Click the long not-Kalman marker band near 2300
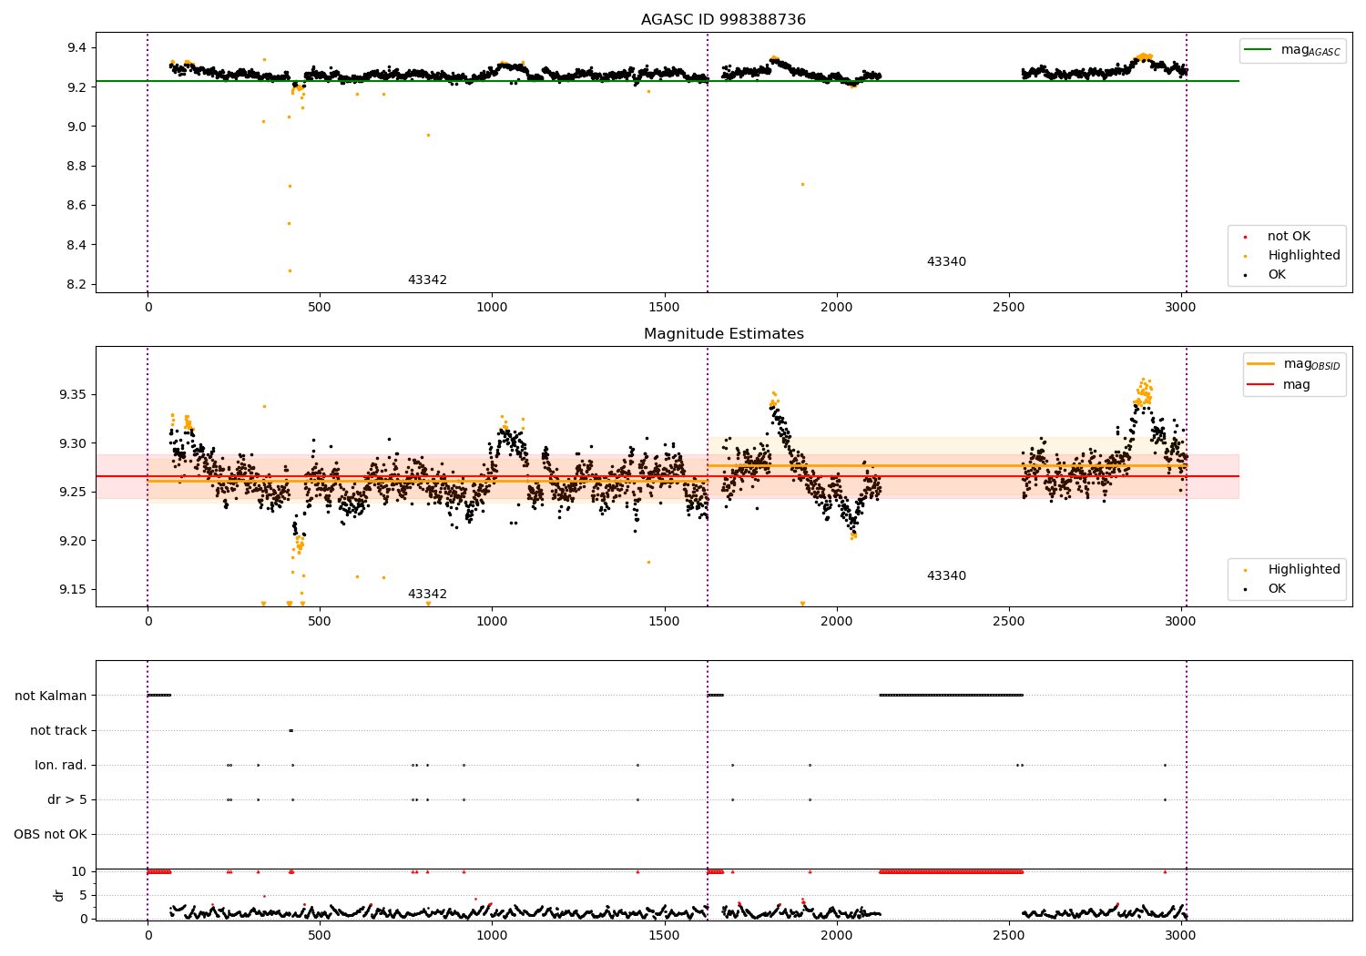Viewport: 1366px width, 956px height. click(952, 696)
